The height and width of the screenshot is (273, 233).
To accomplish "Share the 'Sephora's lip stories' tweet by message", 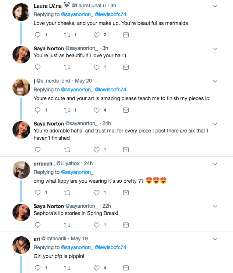I will point(125,225).
